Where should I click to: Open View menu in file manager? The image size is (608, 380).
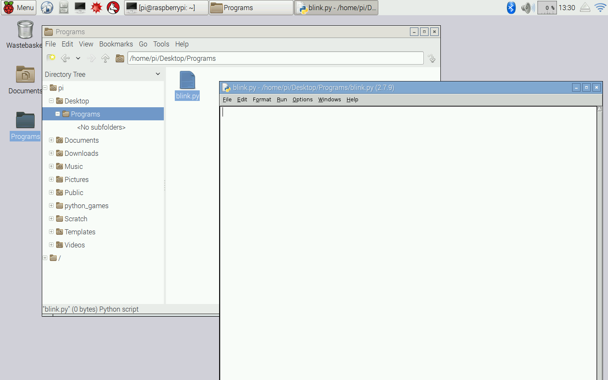86,44
